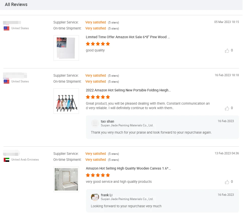Viewport: 243px width, 213px height.
Task: Click the United Arab Emirates flag icon
Action: point(6,160)
